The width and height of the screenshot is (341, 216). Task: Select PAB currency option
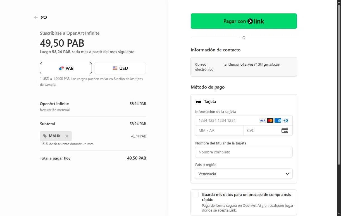click(66, 68)
